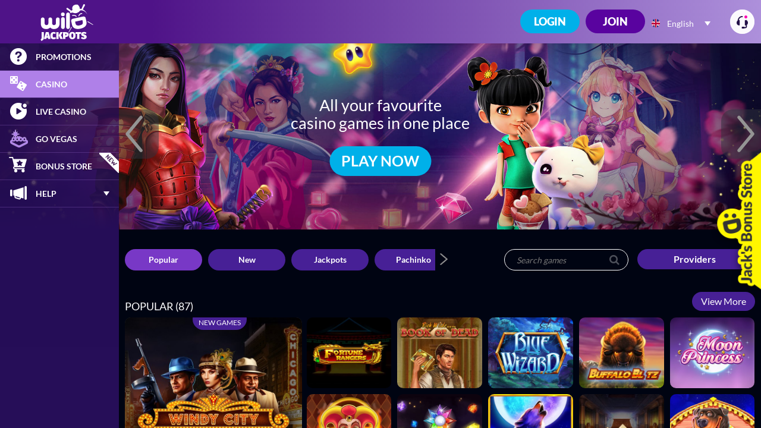
Task: Click the Go Vegas icon
Action: (18, 139)
